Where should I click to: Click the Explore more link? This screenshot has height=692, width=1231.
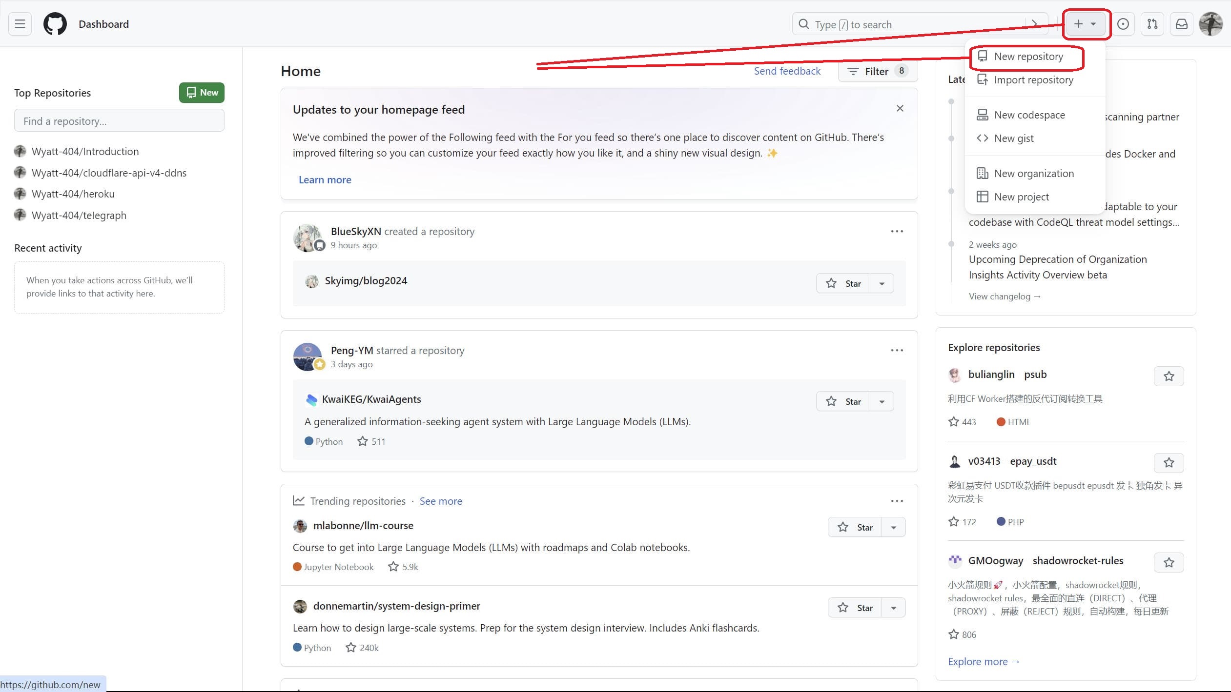[x=984, y=662]
